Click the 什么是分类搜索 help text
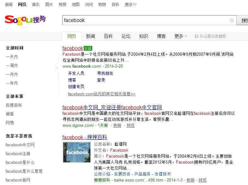The width and height of the screenshot is (248, 185). [213, 36]
